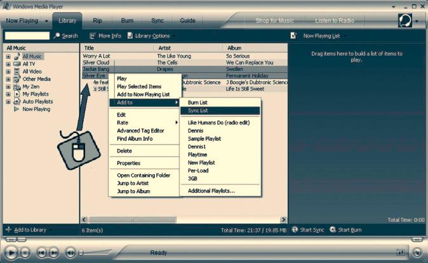Choose Open Containing Folder
The image size is (428, 263).
click(144, 176)
